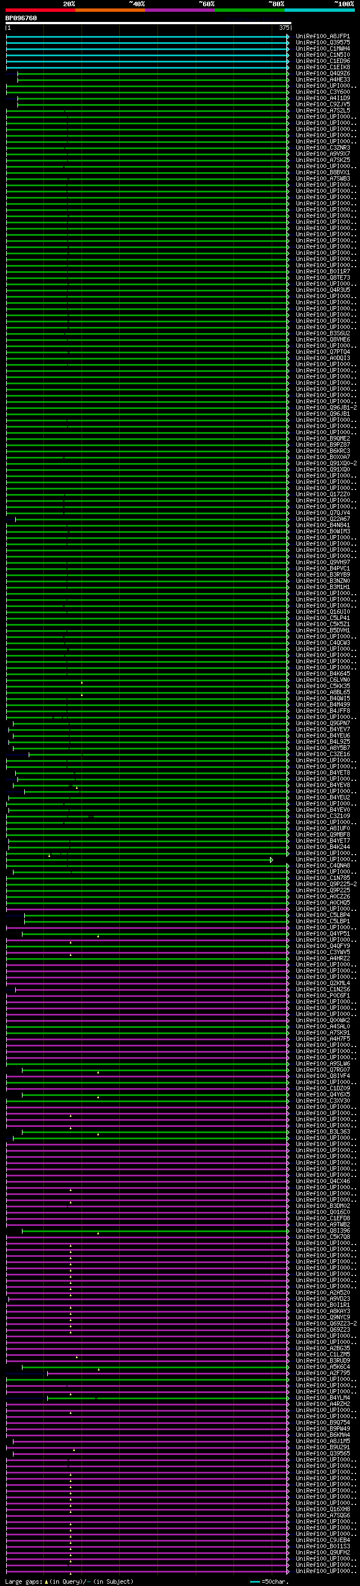Select hit UniRef100_C3Z109
This screenshot has height=1586, width=360.
pyautogui.click(x=323, y=816)
